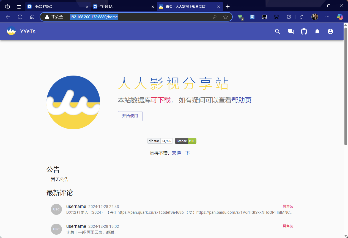Open the comments/message board icon in navbar

(x=291, y=31)
